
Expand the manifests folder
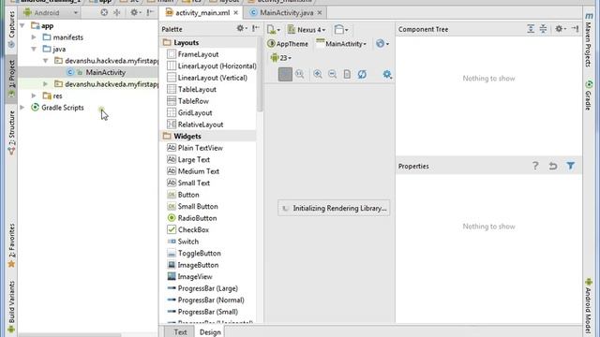pyautogui.click(x=34, y=37)
